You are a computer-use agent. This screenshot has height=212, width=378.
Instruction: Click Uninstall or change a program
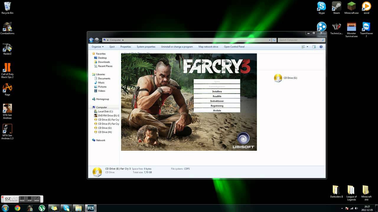point(177,47)
